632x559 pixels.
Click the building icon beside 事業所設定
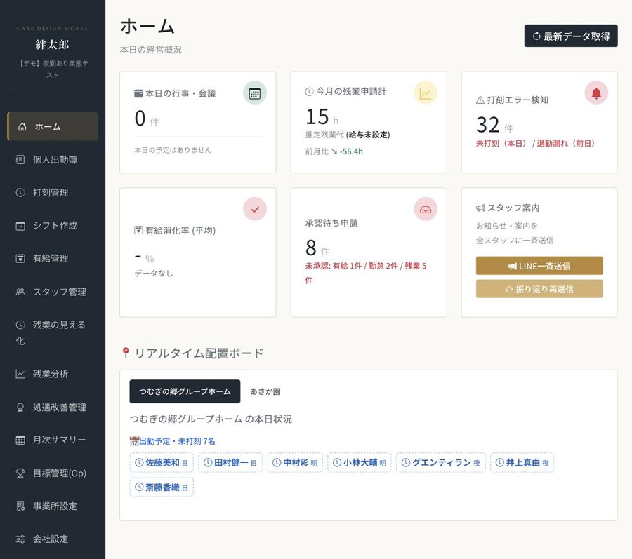[x=20, y=506]
